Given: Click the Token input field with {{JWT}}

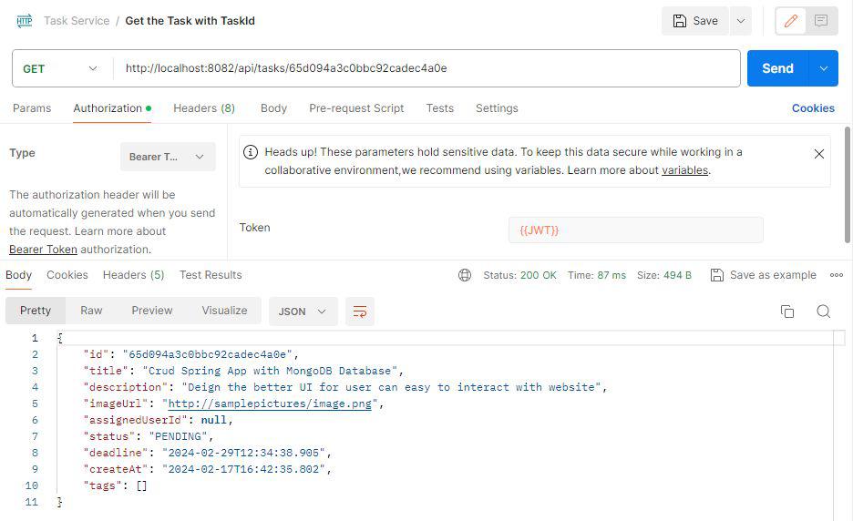Looking at the screenshot, I should pyautogui.click(x=635, y=230).
